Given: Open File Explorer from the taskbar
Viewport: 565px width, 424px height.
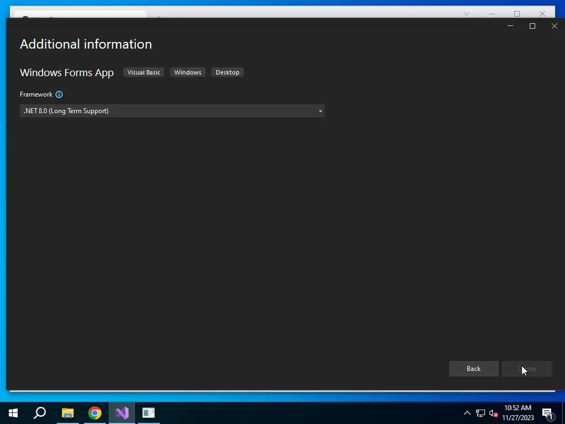Looking at the screenshot, I should [x=67, y=413].
